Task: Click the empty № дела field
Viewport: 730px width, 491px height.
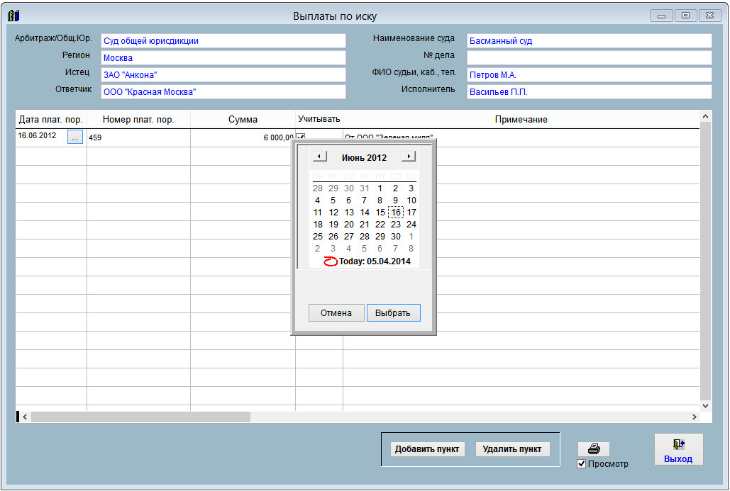Action: click(590, 58)
